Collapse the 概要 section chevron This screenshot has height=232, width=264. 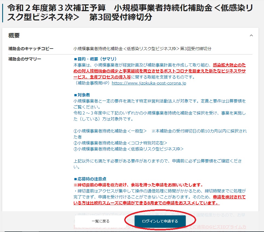[x=251, y=35]
